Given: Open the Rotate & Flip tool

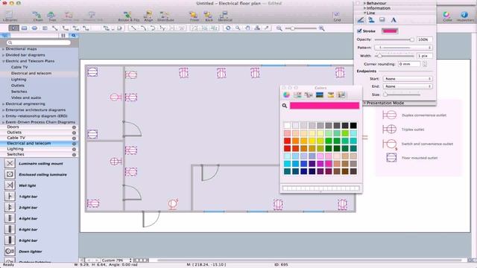Looking at the screenshot, I should pos(129,16).
